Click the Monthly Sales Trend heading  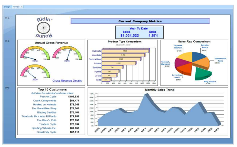pyautogui.click(x=160, y=90)
